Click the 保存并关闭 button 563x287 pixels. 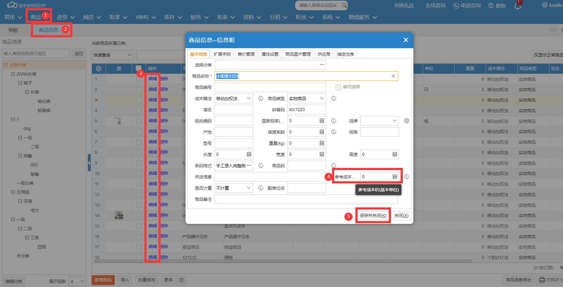click(373, 216)
